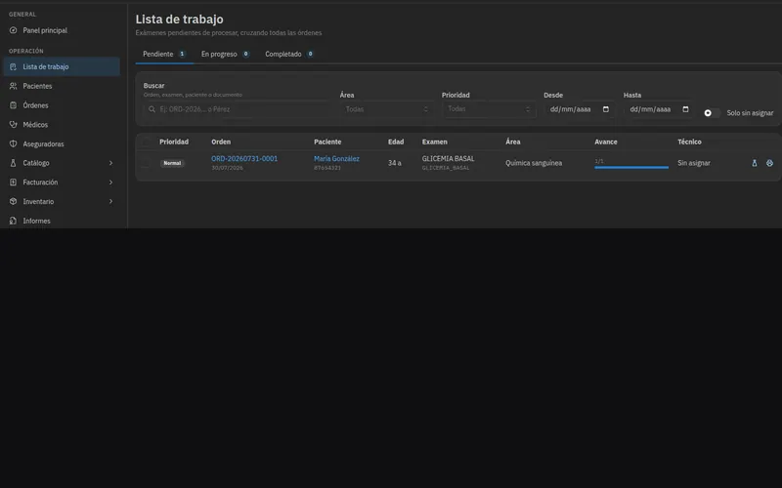Open Órdenes in the sidebar
The width and height of the screenshot is (782, 488).
click(62, 105)
